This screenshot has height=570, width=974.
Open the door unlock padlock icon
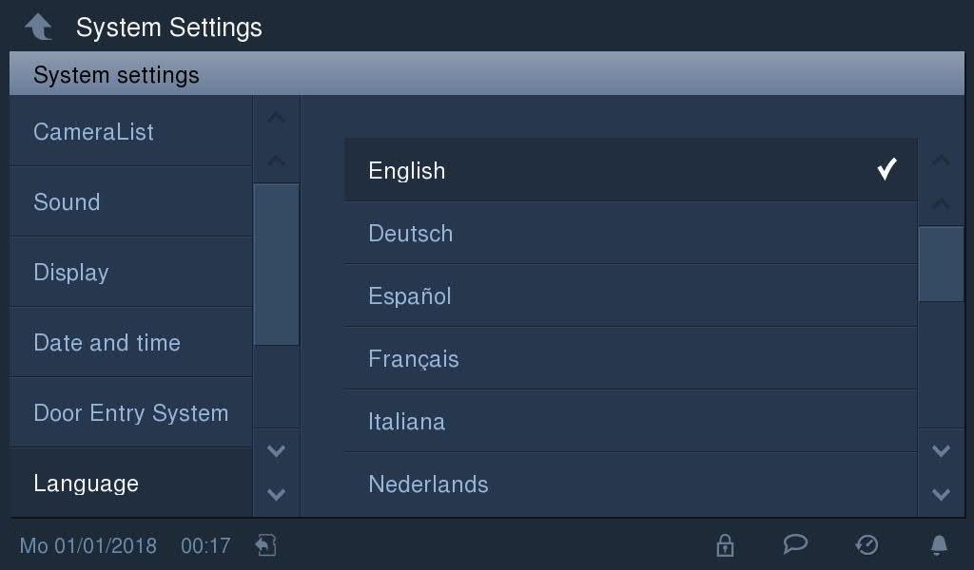pos(725,545)
